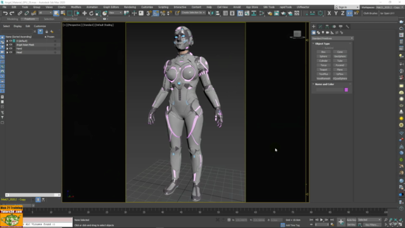Viewport: 405px width, 228px height.
Task: Toggle the Percent Snap icon
Action: click(x=163, y=13)
